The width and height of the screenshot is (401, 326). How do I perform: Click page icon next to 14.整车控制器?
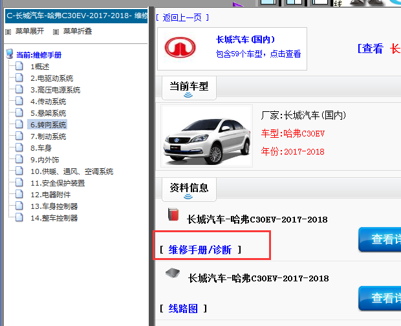pos(19,217)
